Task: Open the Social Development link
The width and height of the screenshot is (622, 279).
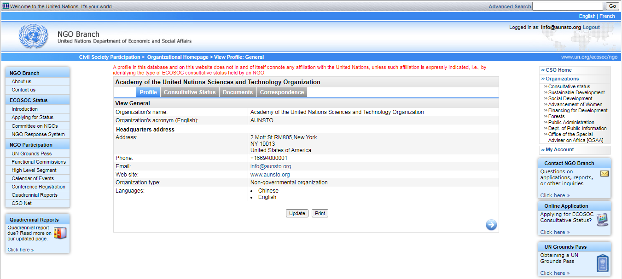Action: click(x=570, y=98)
